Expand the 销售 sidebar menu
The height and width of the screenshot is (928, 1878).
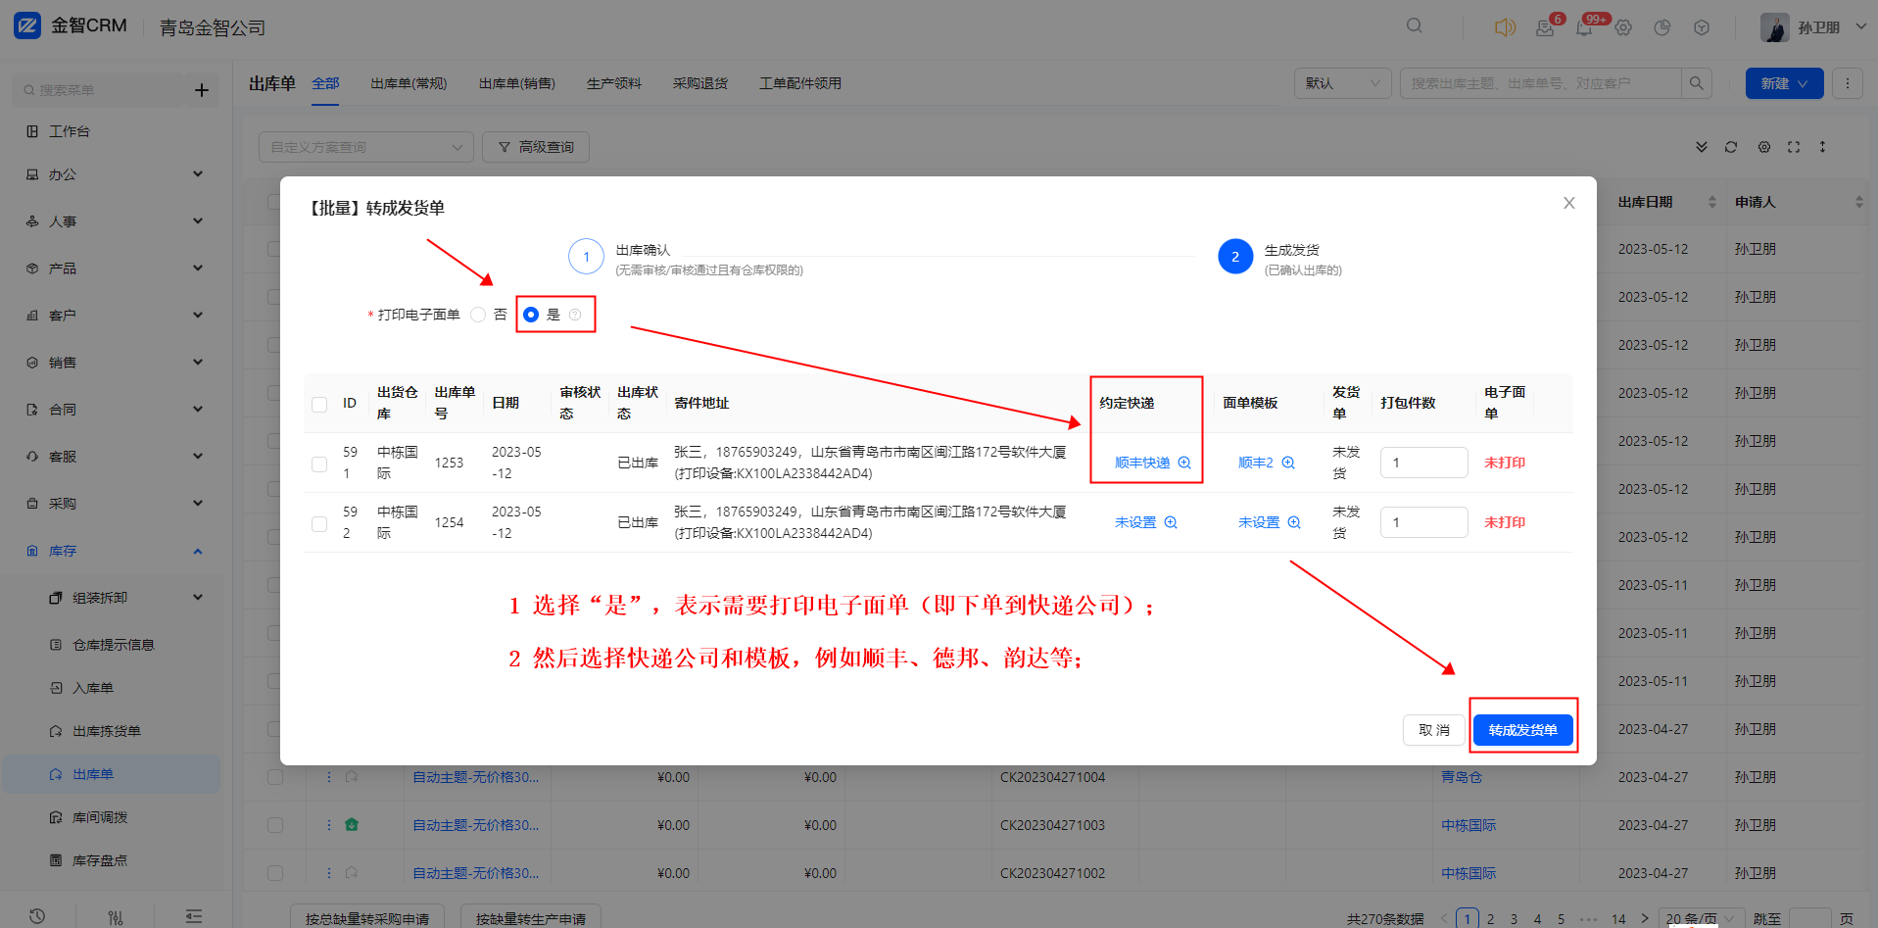tap(115, 363)
